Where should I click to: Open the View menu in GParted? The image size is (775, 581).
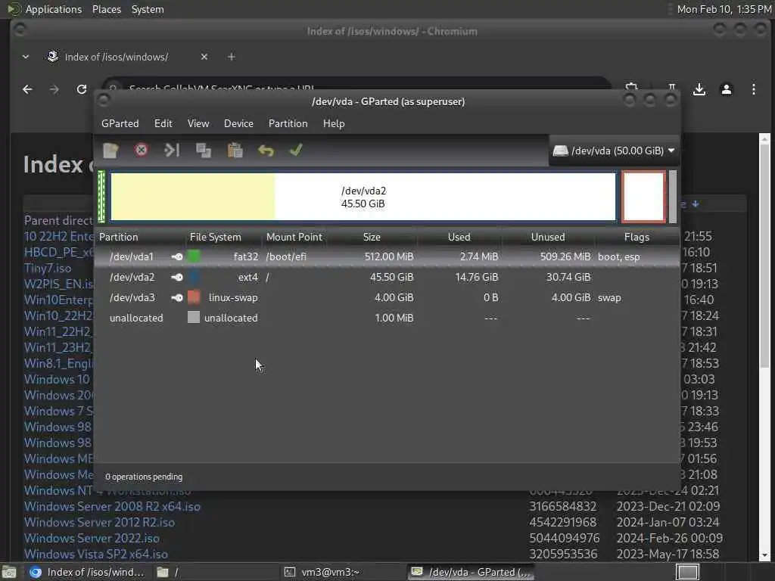[x=198, y=123]
